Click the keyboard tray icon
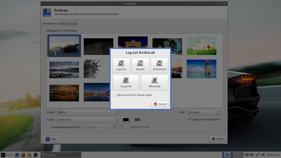Screen dimensions: 281x158 [x=247, y=155]
